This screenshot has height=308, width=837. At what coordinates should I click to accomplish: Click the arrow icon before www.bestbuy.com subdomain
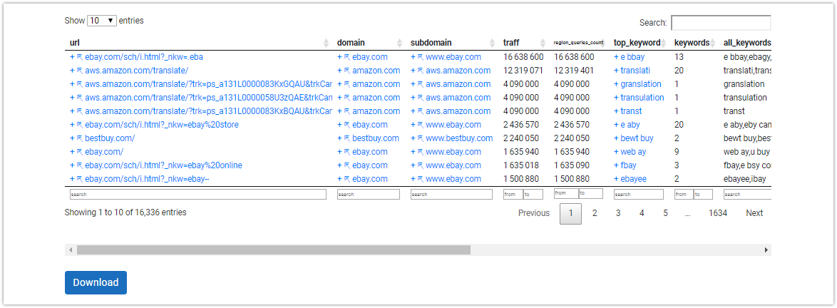[420, 139]
